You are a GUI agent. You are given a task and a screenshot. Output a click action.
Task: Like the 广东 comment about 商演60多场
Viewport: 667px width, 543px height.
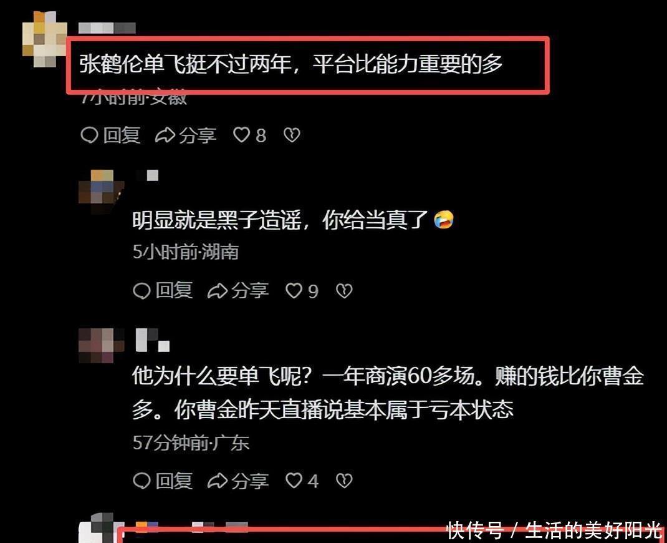point(302,481)
